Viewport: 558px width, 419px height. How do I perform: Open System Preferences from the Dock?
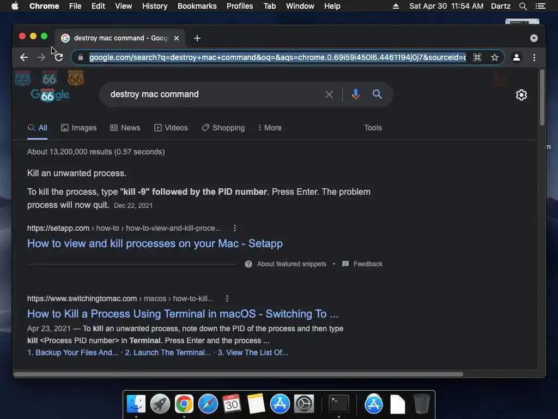point(304,404)
